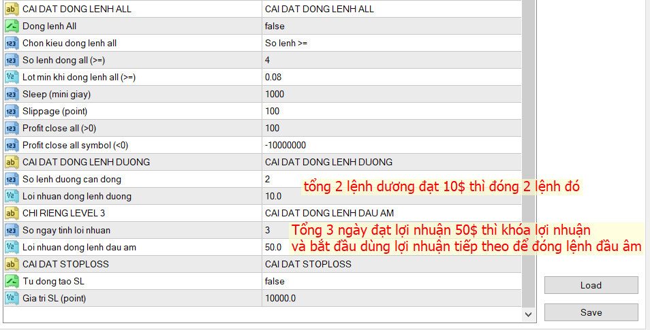Select the Gia tri SL (point) label

(54, 298)
